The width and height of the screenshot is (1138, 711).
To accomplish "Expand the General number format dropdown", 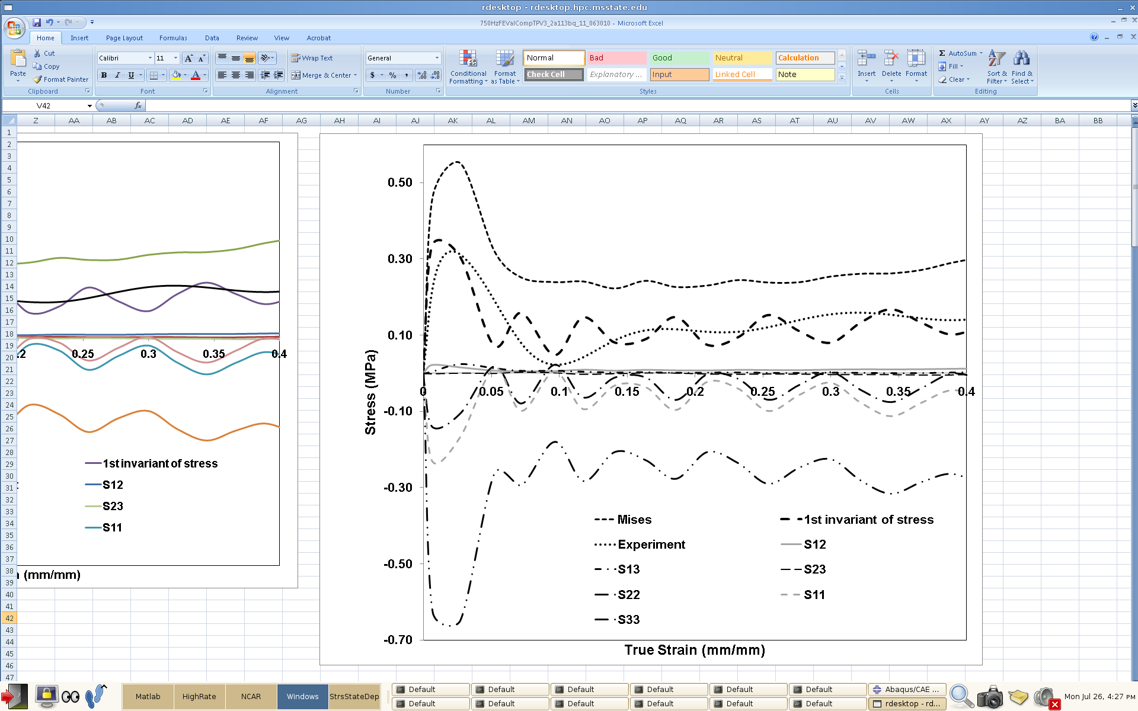I will pos(437,58).
